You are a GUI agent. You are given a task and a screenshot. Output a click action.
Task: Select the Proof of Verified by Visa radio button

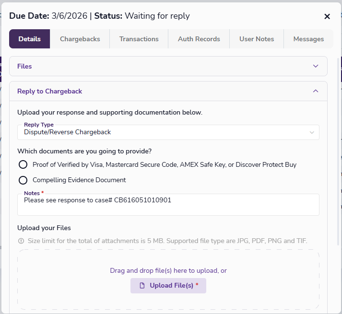tap(23, 165)
